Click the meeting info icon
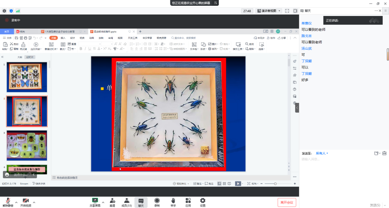This screenshot has height=208, width=389. tap(4, 11)
